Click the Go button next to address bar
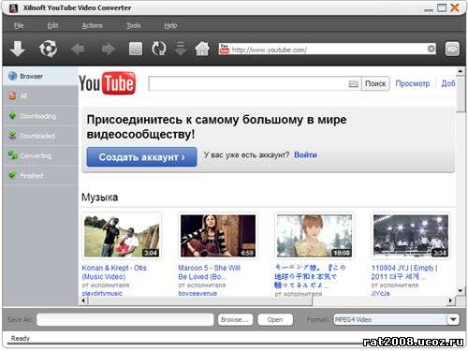468x351 pixels. [452, 49]
